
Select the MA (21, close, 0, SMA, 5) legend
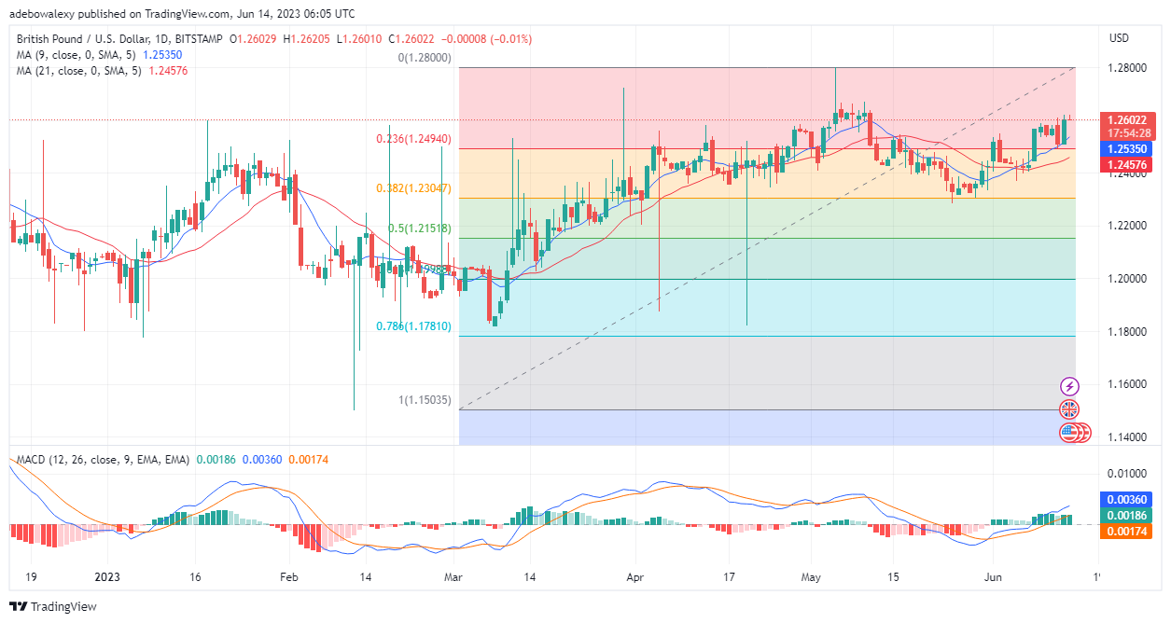tap(79, 71)
